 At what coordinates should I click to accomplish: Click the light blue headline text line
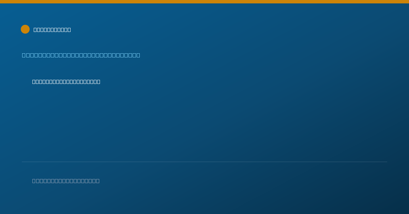(81, 55)
